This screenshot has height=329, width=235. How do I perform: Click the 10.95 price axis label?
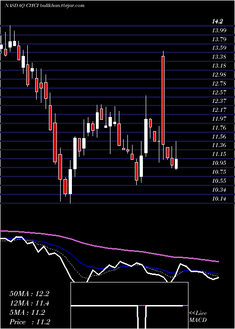tap(219, 163)
